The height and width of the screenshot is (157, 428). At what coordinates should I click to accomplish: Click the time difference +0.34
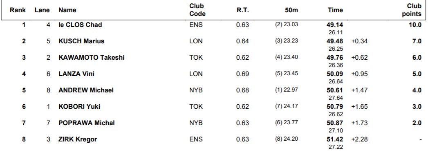coord(359,41)
